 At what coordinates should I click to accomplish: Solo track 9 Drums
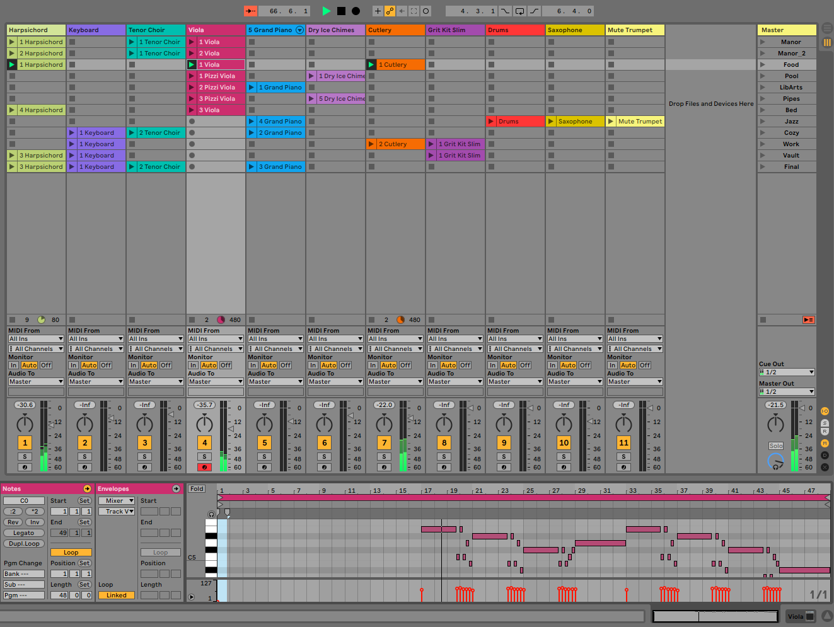click(504, 456)
